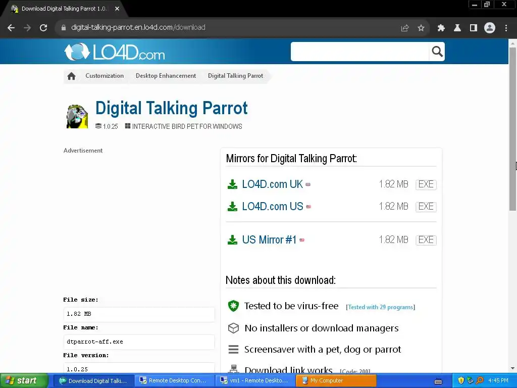Open the Desktop Enhancement breadcrumb
The image size is (517, 388).
point(166,76)
